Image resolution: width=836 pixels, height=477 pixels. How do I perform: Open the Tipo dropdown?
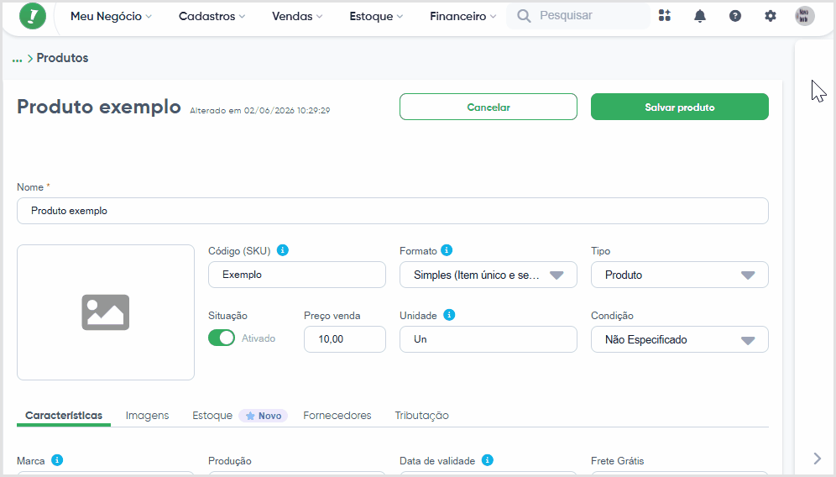click(x=679, y=275)
